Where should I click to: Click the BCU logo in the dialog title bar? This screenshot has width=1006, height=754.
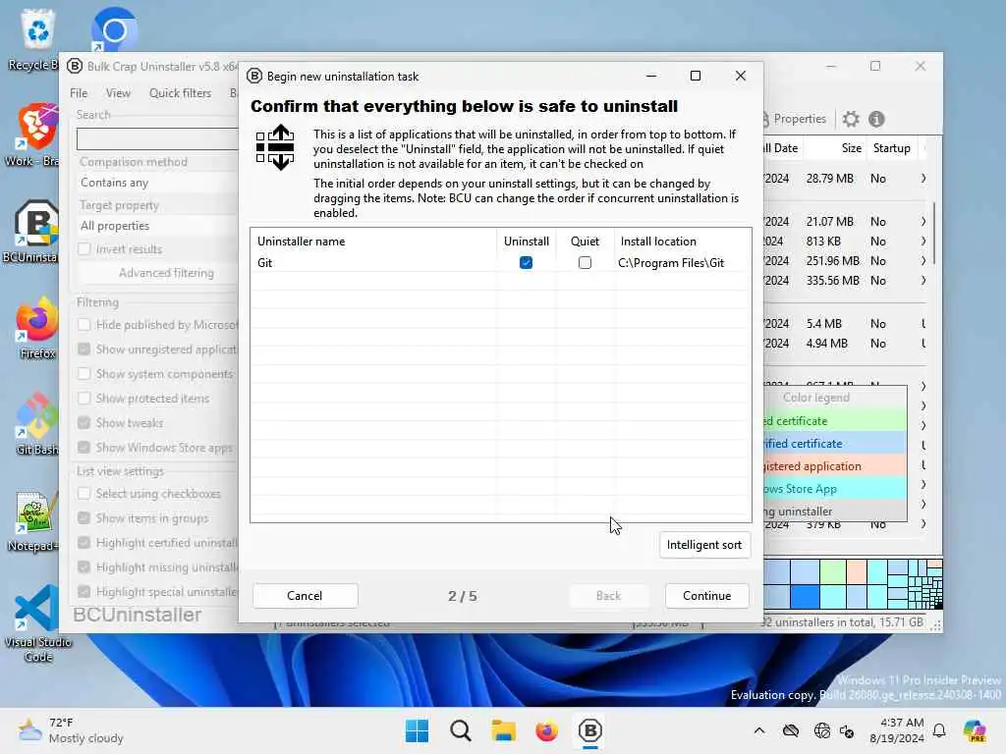[254, 76]
